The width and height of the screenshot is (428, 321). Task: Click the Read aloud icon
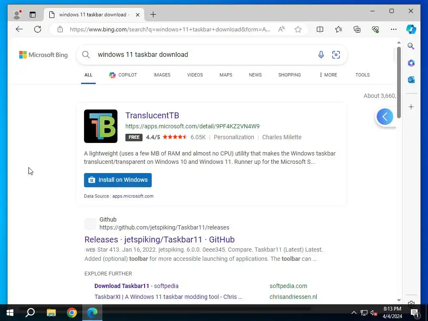point(281,29)
